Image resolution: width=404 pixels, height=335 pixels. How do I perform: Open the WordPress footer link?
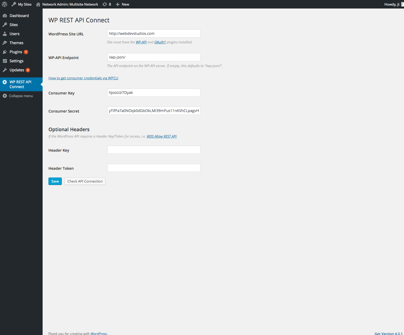(99, 333)
